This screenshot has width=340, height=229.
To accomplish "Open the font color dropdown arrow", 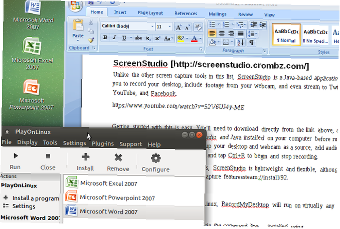I will click(x=200, y=39).
